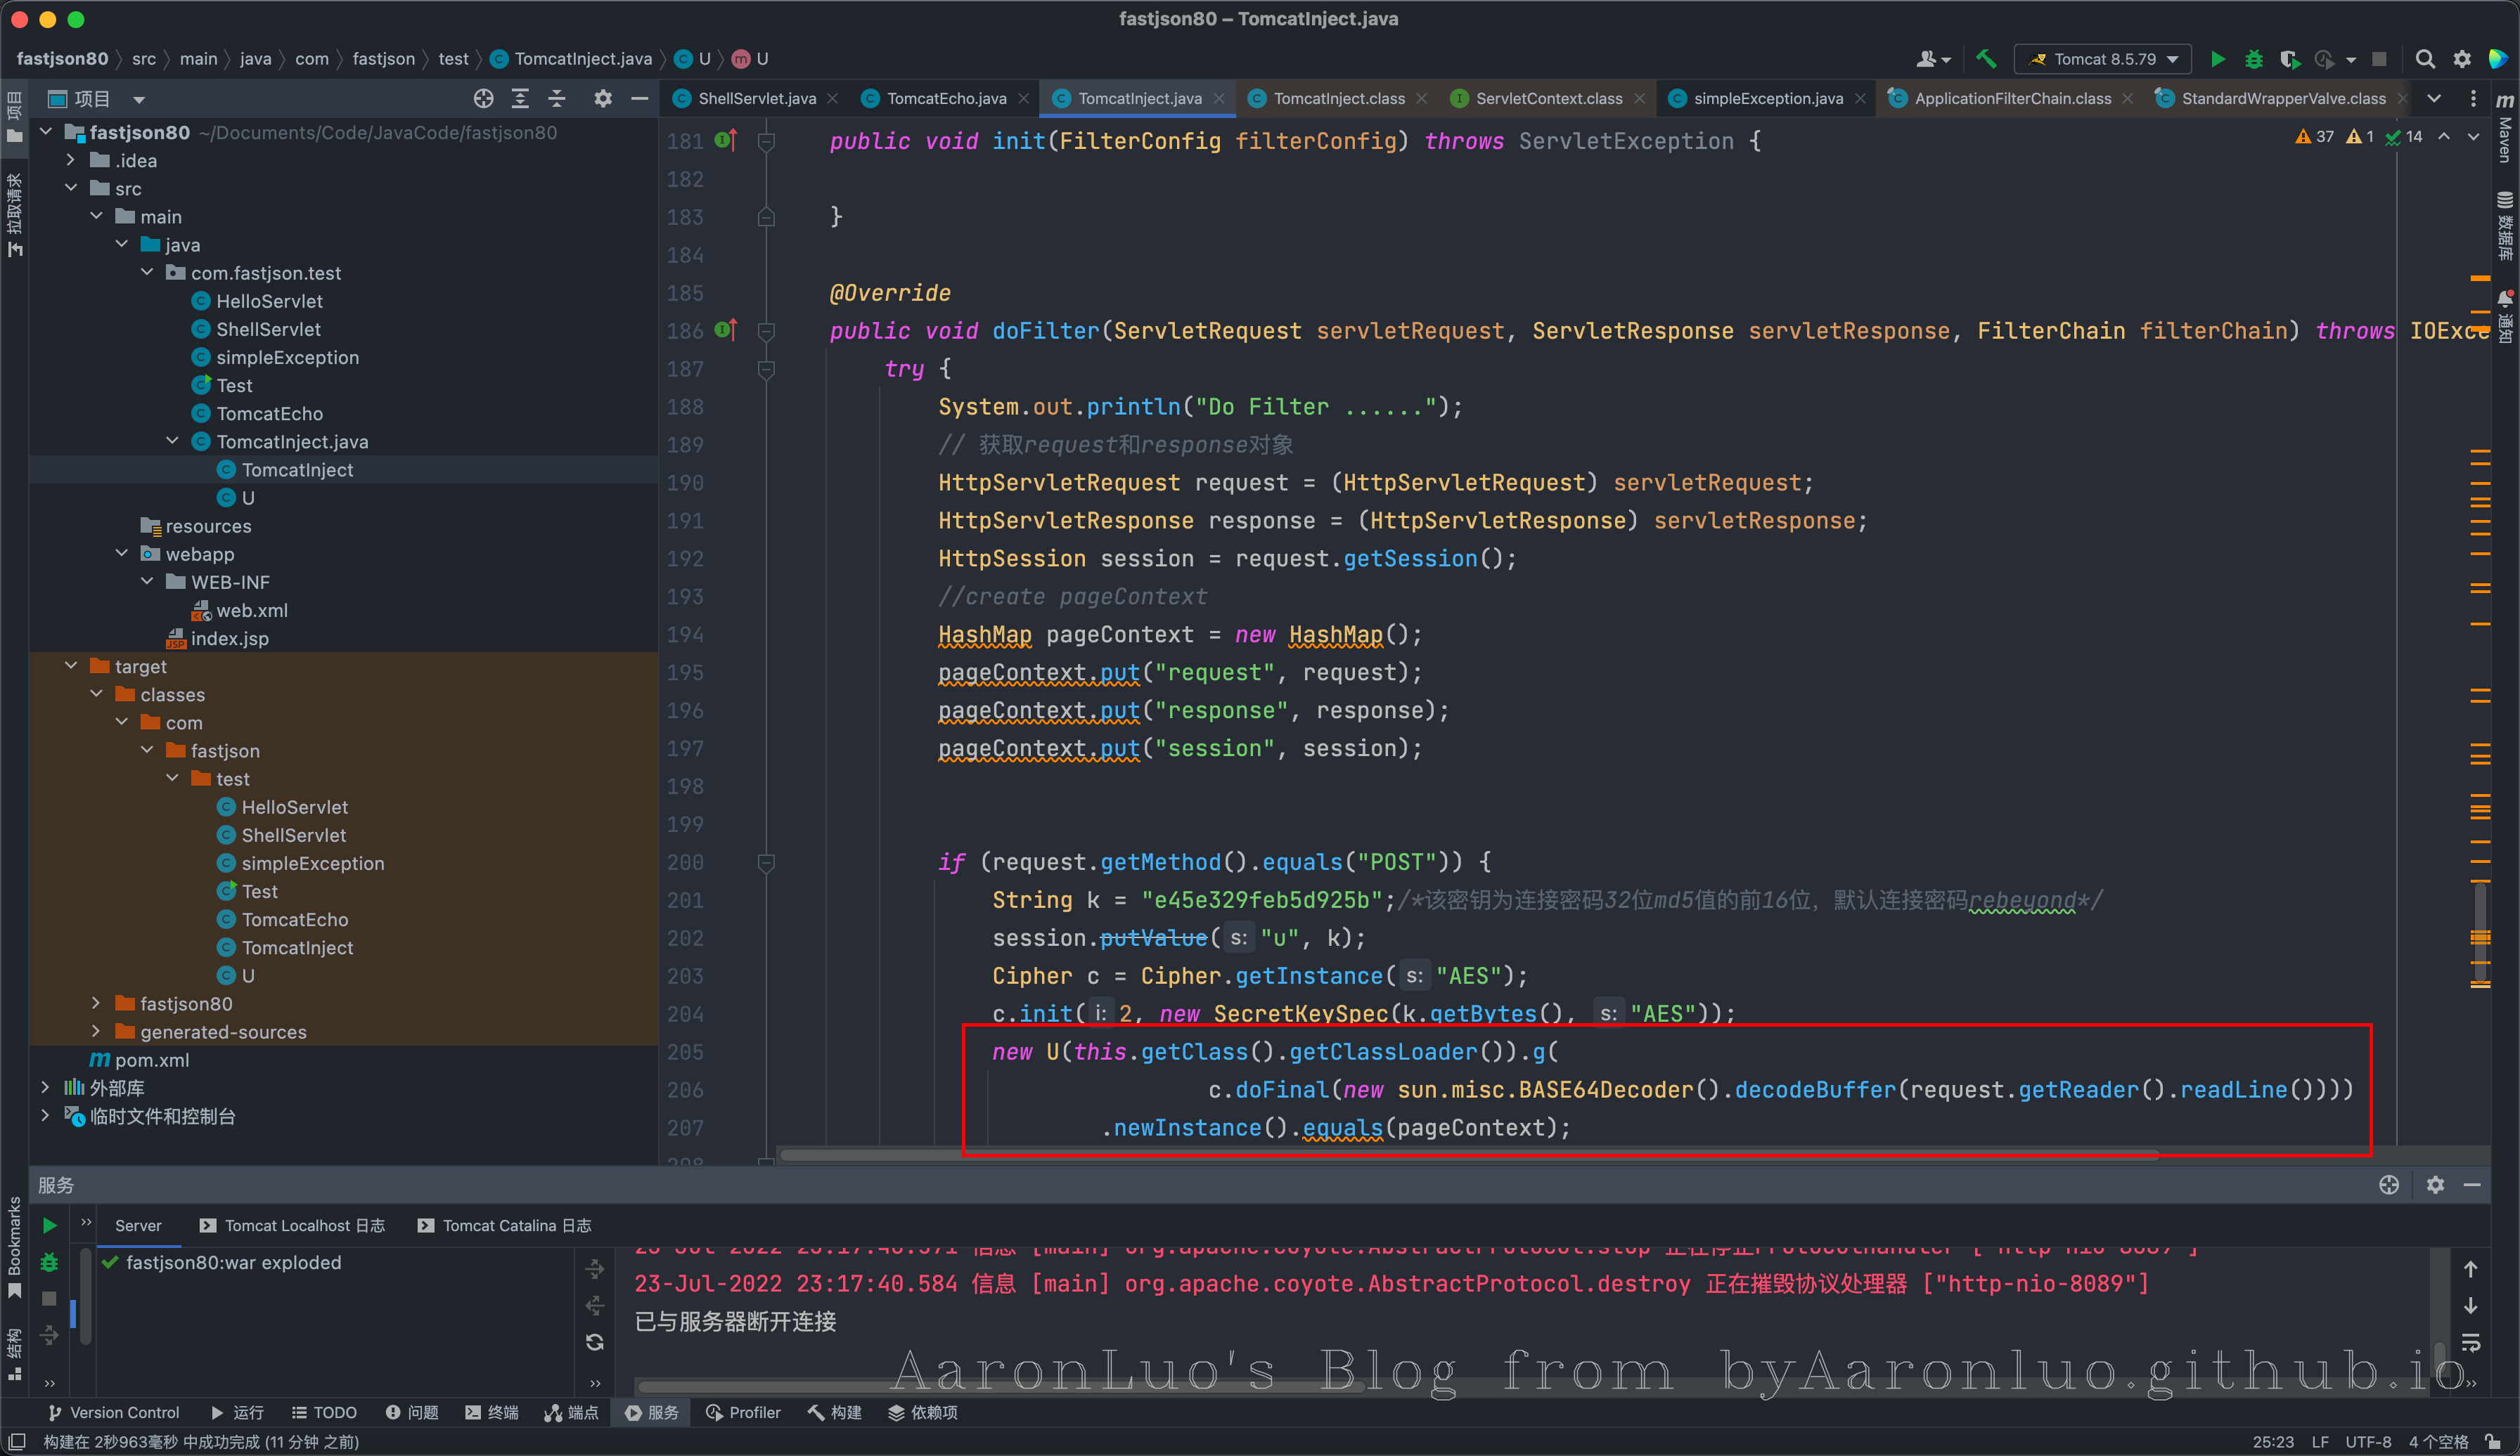Run with coverage from the toolbar
The width and height of the screenshot is (2520, 1456).
click(2290, 59)
